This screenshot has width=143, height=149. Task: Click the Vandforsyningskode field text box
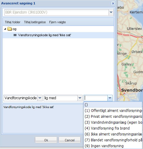coord(21,98)
